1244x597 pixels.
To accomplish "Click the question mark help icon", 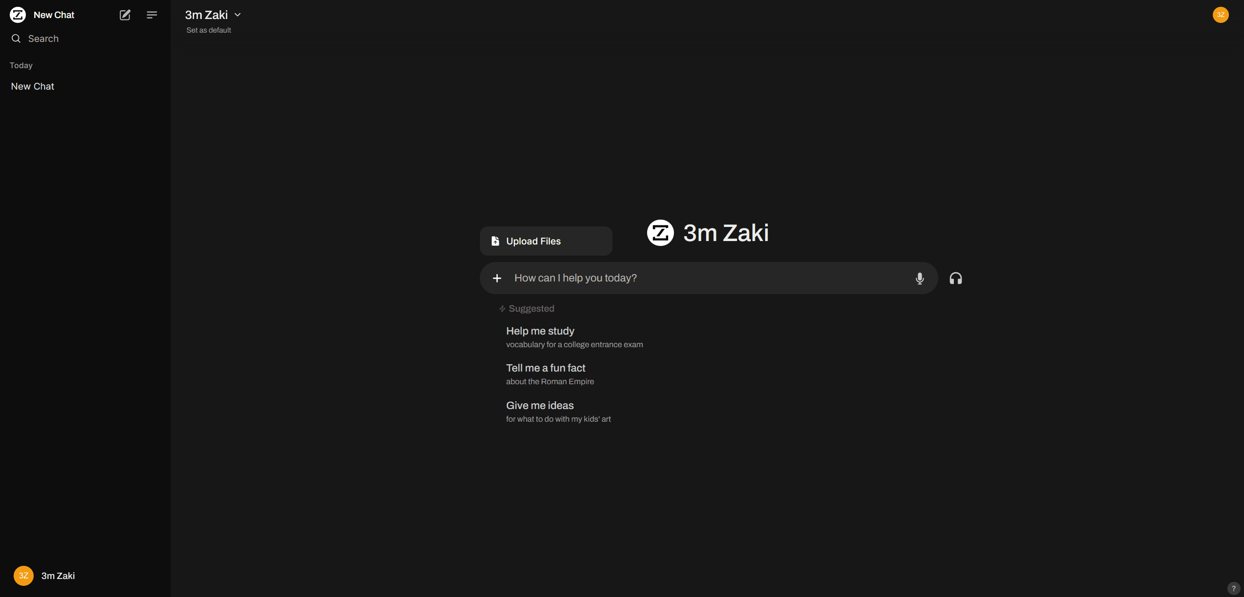I will point(1233,588).
